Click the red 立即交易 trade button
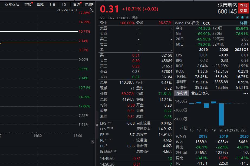Viewport: 250px width, 166px height. [243, 8]
